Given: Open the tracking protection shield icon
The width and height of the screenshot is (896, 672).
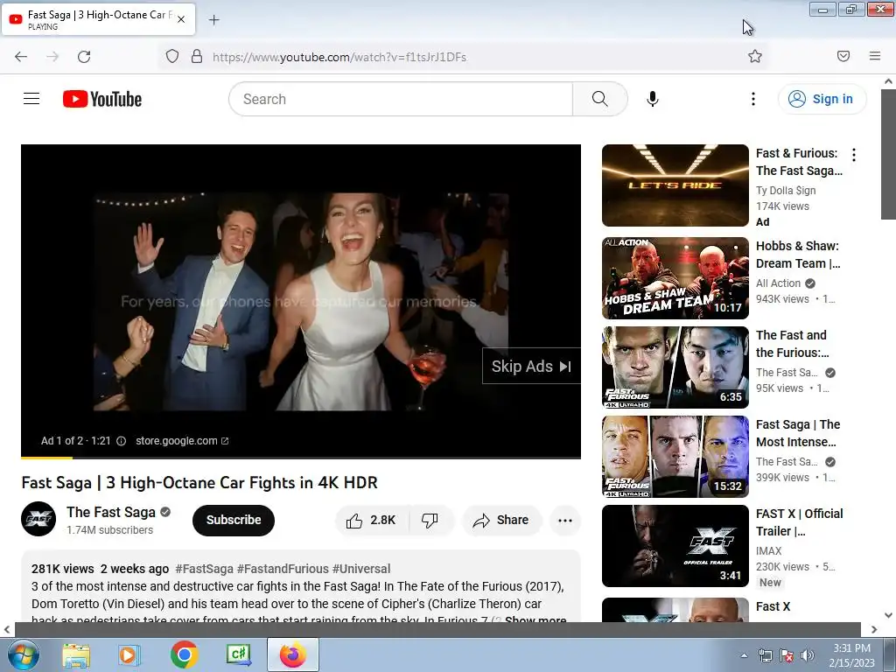Looking at the screenshot, I should 172,57.
